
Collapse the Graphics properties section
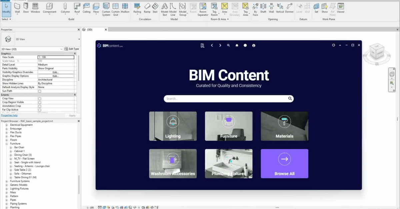(75, 53)
